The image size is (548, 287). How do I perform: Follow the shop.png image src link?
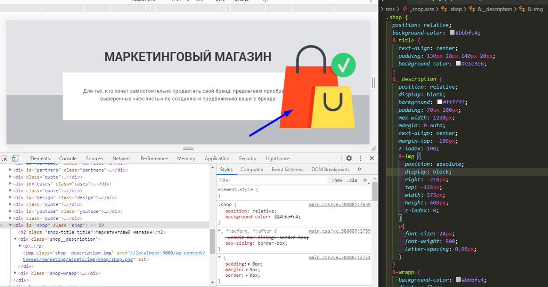(114, 256)
